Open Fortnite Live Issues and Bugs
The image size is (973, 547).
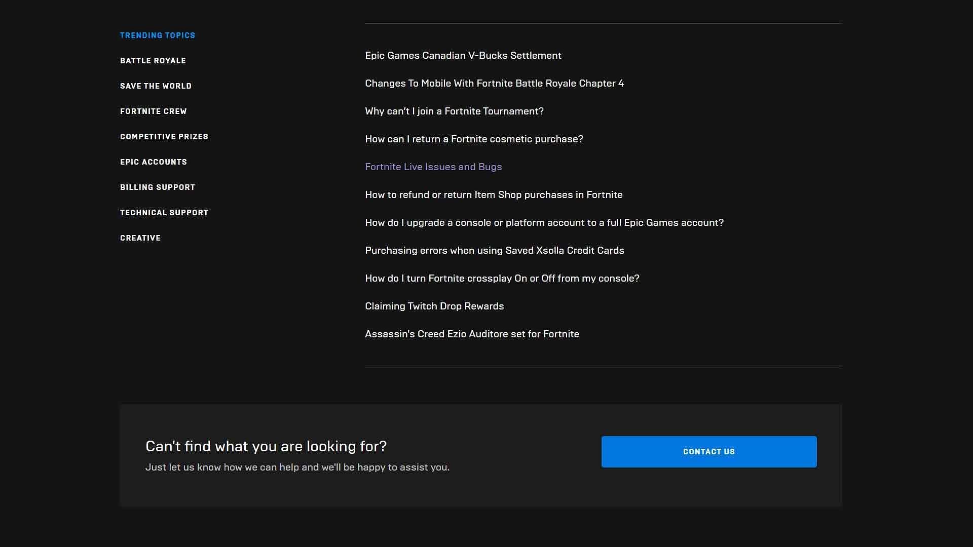(433, 166)
